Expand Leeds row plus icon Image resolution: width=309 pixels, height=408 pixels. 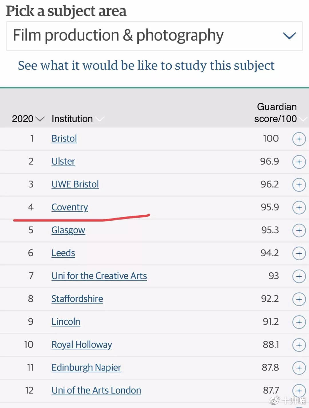click(299, 253)
